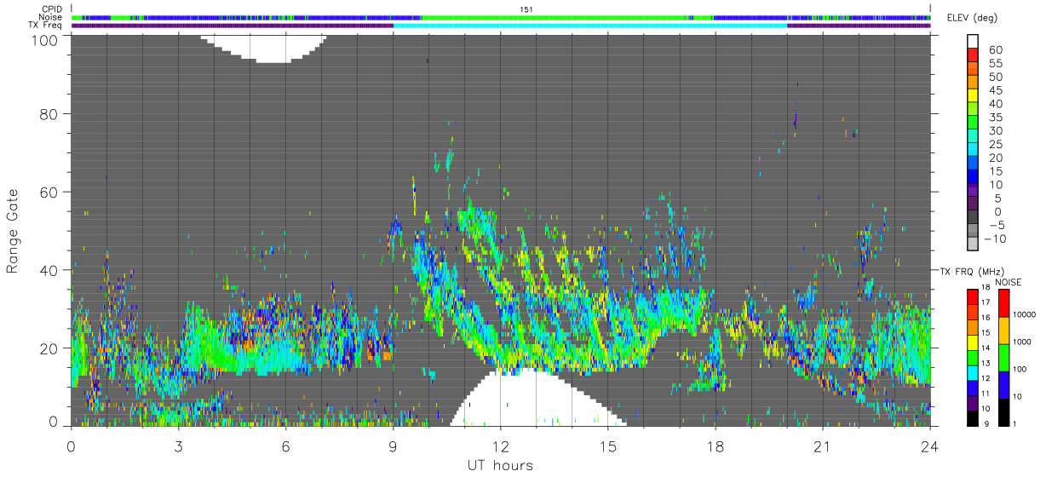Click the y-axis tick label '40'
1046x483 pixels.
(49, 271)
